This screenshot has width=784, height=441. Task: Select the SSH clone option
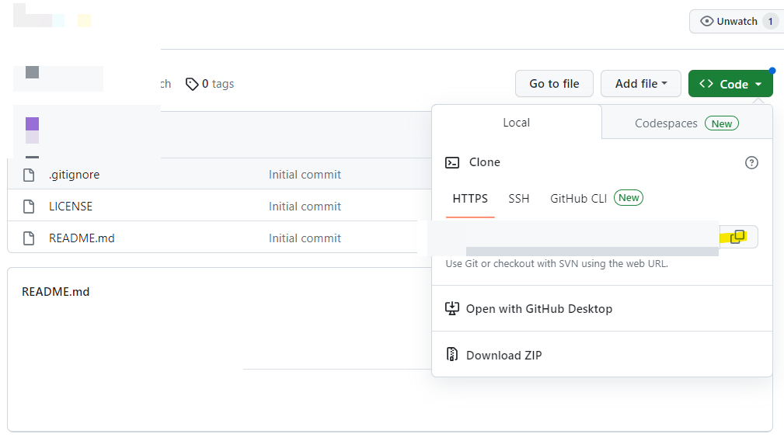click(x=519, y=199)
